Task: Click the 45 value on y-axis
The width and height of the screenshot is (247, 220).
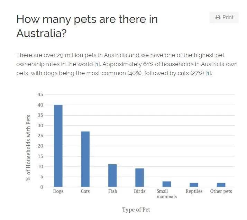Action: 40,95
